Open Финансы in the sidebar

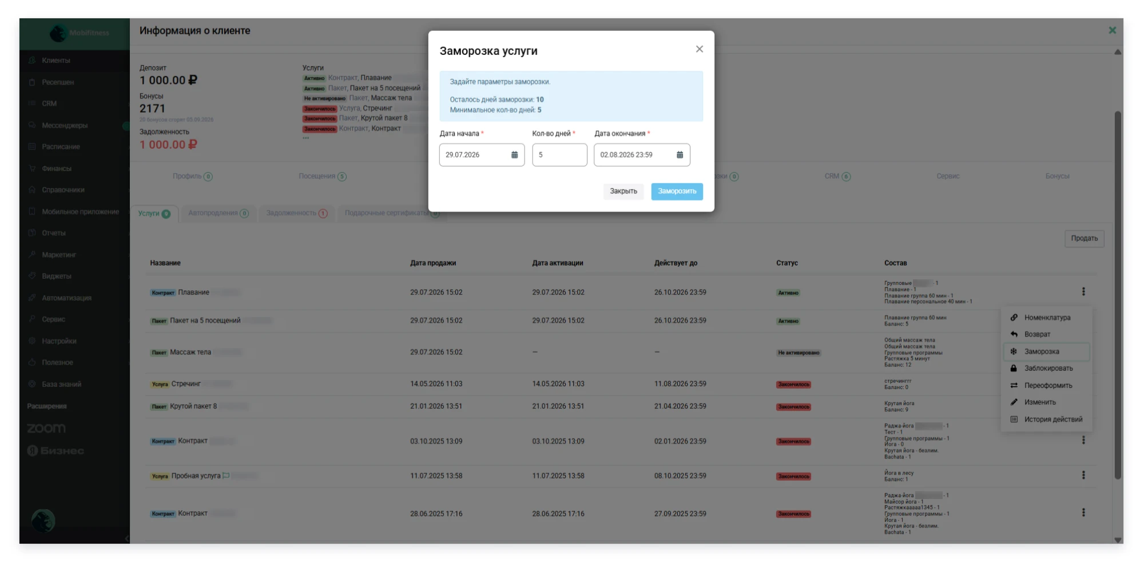74,169
